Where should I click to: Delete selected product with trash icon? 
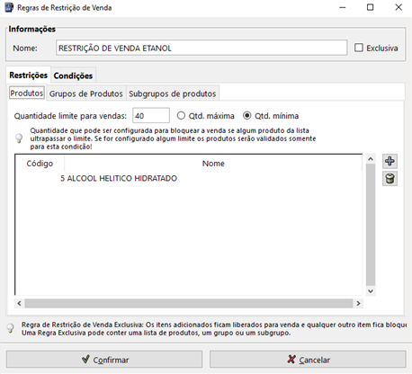click(390, 179)
